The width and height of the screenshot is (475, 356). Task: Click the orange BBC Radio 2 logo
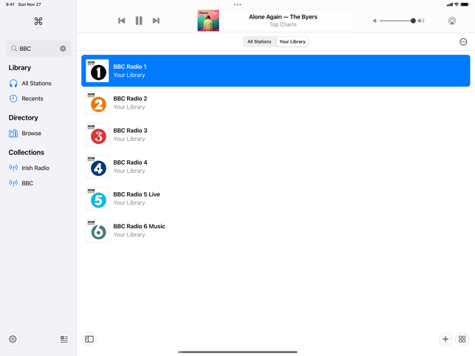98,103
